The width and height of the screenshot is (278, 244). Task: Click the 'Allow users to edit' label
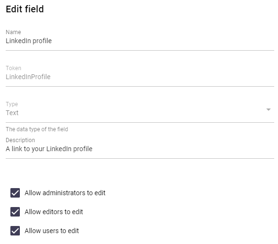pyautogui.click(x=52, y=231)
